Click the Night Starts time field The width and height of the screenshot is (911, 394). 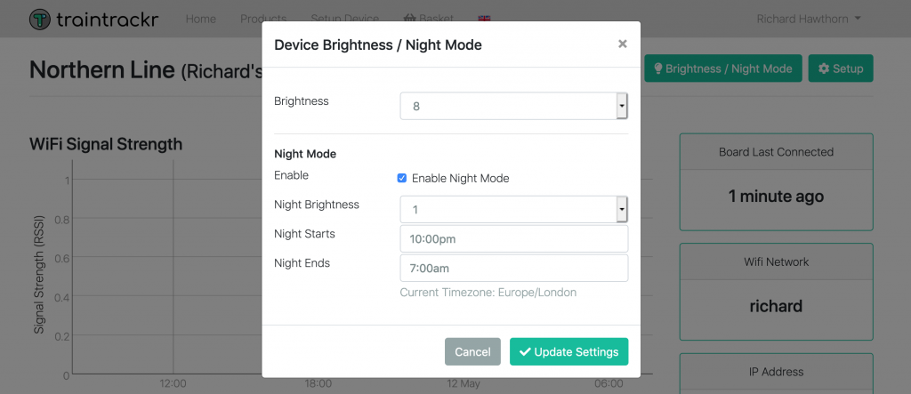[513, 239]
